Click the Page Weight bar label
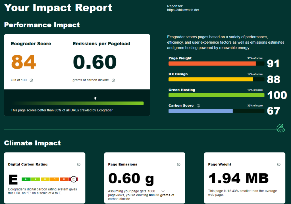 [x=180, y=58]
